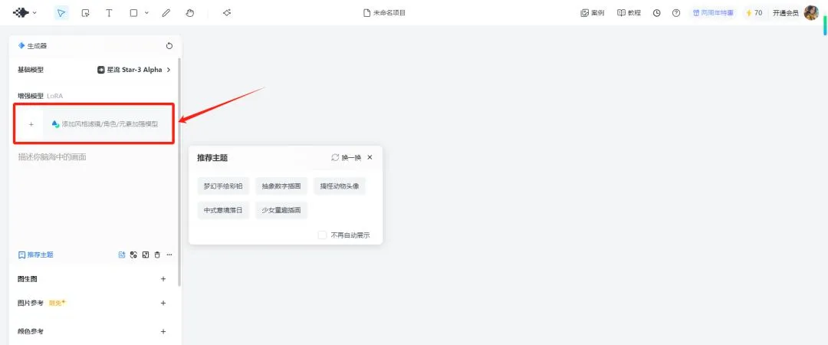Close the 推荐主题 popup
The image size is (828, 345).
click(370, 157)
